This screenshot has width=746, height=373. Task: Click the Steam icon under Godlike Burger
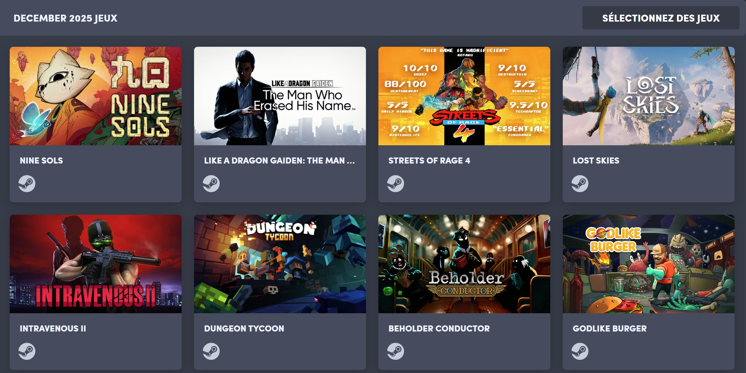coord(580,351)
